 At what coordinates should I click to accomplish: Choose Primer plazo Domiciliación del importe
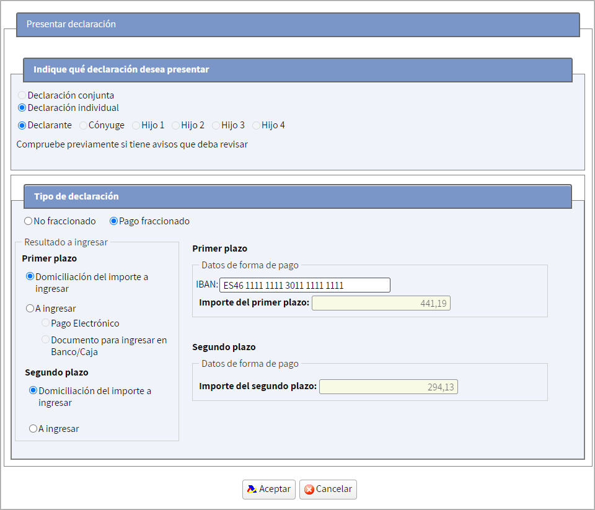[30, 276]
